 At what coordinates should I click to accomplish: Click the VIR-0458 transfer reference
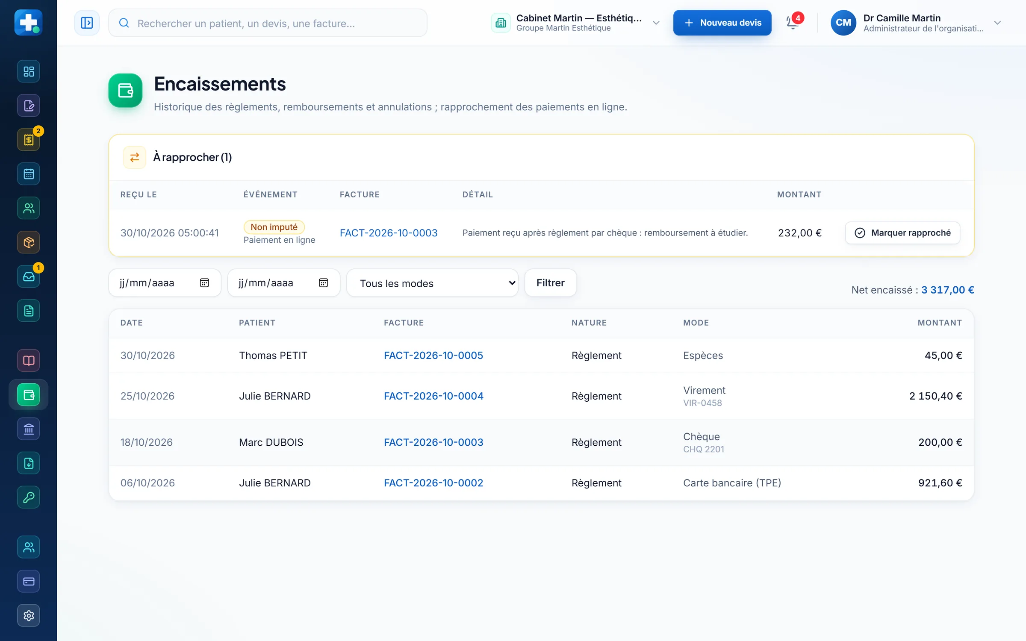click(702, 403)
